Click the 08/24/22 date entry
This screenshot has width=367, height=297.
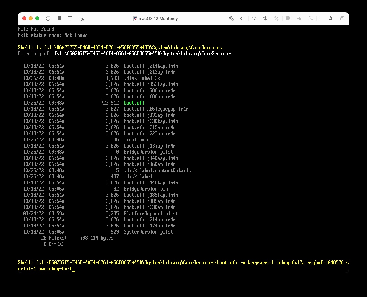34,213
